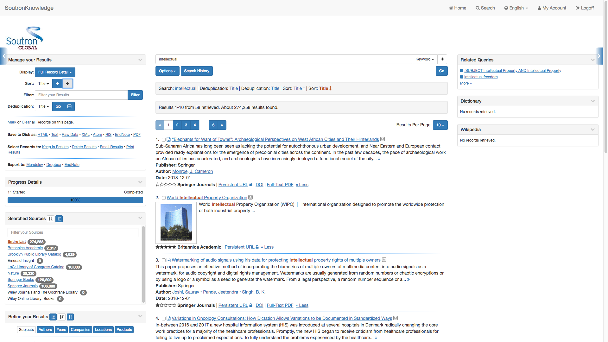This screenshot has width=608, height=342.
Task: Sort Refine your Results by ascending count
Action: (62, 317)
